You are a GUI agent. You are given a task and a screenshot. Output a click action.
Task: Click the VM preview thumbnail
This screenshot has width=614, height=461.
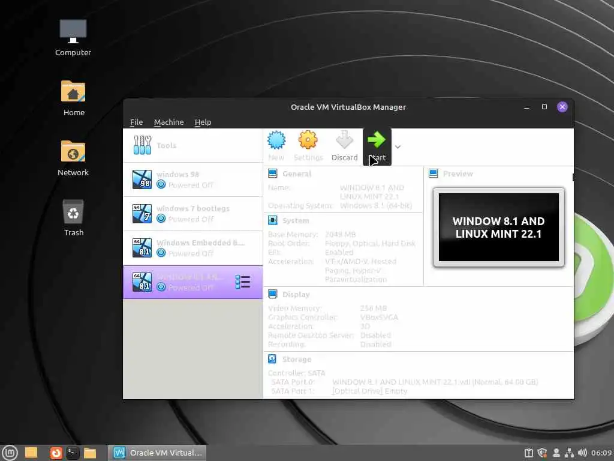point(498,227)
